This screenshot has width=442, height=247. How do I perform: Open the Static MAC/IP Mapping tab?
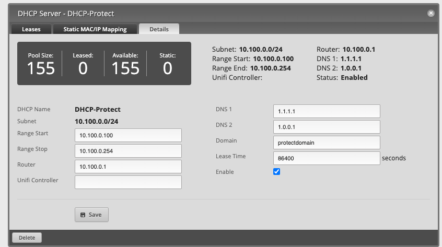(95, 29)
